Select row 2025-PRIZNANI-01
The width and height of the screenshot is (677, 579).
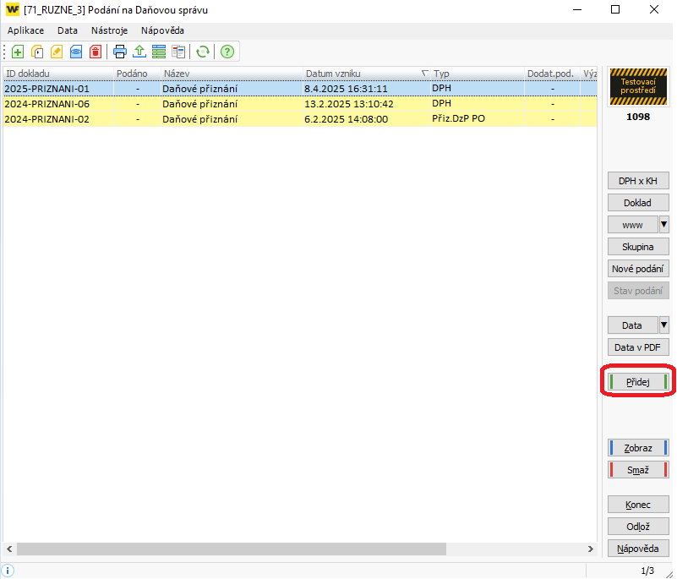tap(300, 89)
